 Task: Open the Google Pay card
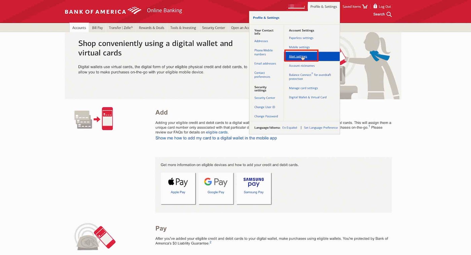click(216, 188)
